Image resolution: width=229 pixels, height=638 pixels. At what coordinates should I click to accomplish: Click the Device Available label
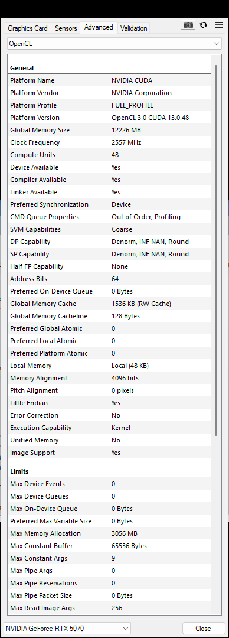pos(34,167)
